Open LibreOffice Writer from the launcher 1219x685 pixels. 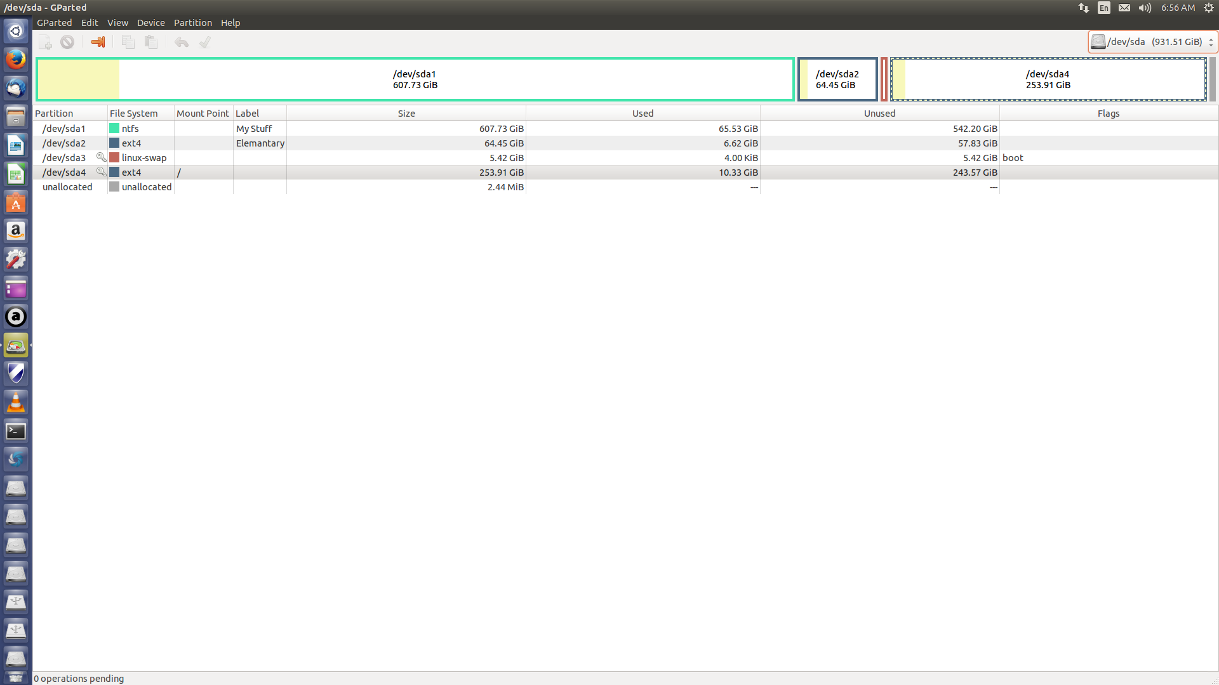coord(16,145)
